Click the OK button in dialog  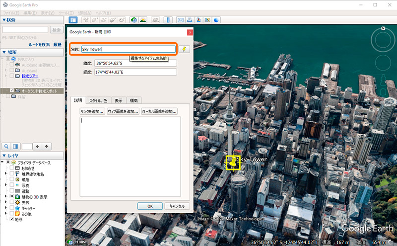pos(149,206)
